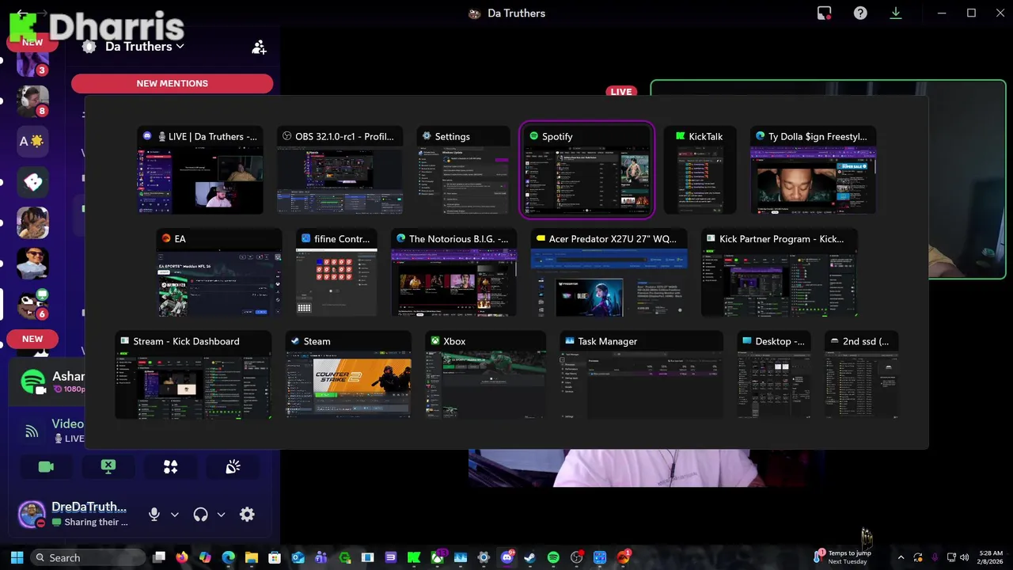Switch to the KickTalk window thumbnail
This screenshot has width=1013, height=570.
click(700, 170)
